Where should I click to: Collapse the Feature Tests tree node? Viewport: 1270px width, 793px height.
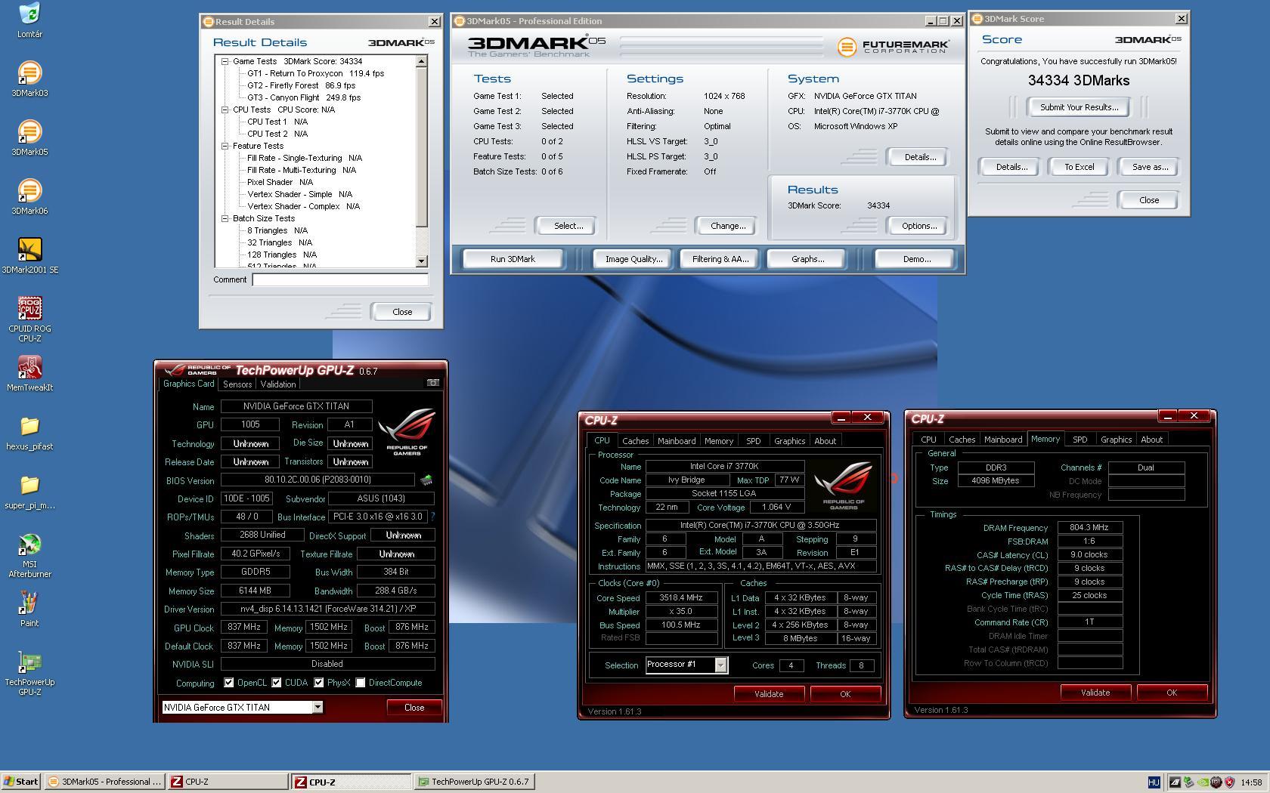(x=225, y=146)
